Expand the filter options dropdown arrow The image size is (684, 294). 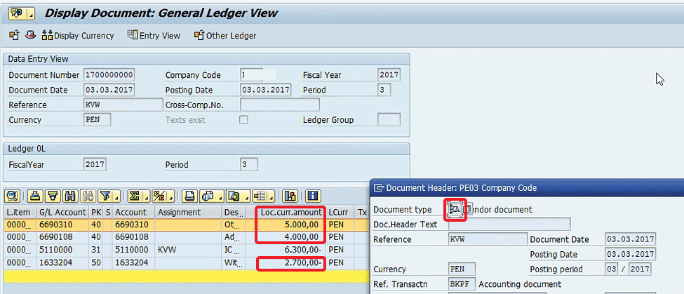pos(115,196)
